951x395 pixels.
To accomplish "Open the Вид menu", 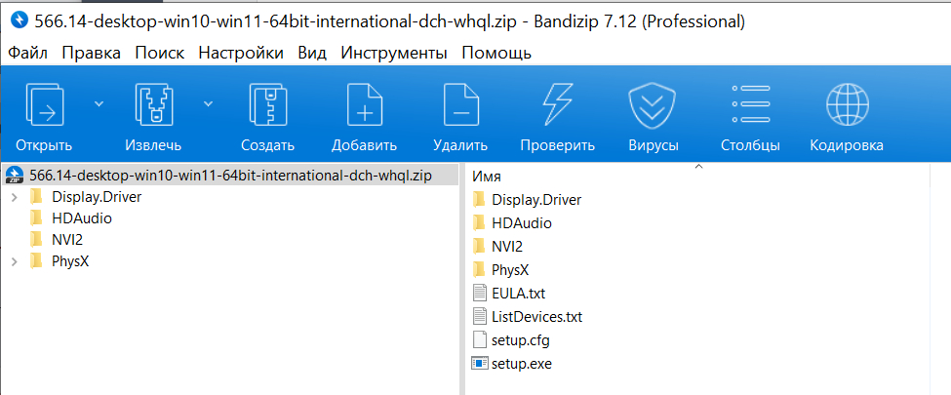I will tap(312, 53).
